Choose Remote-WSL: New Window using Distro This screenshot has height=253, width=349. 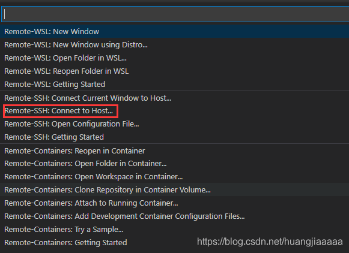click(174, 44)
